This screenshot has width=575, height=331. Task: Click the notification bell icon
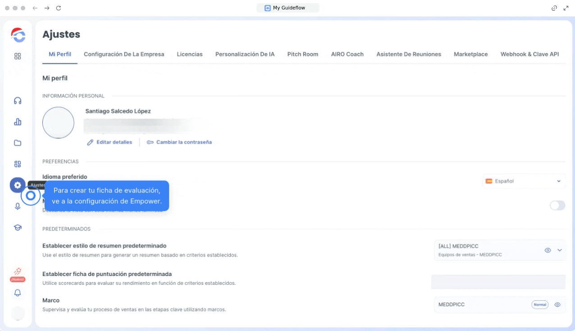click(x=18, y=293)
